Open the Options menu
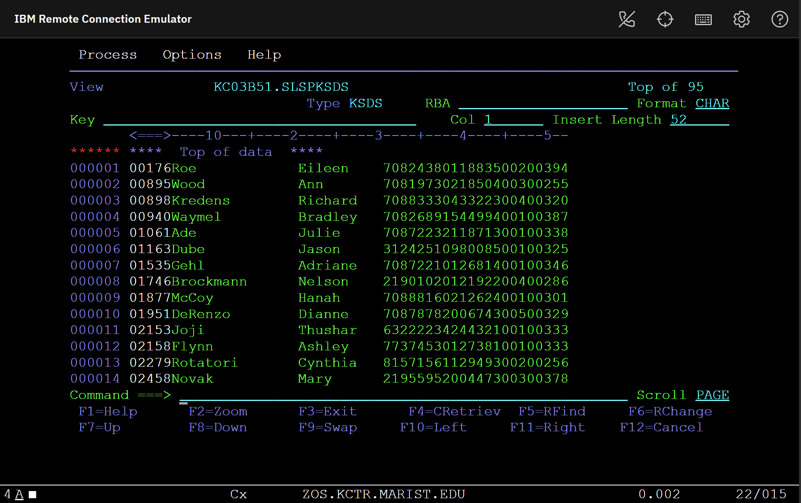Viewport: 801px width, 503px height. (x=192, y=55)
